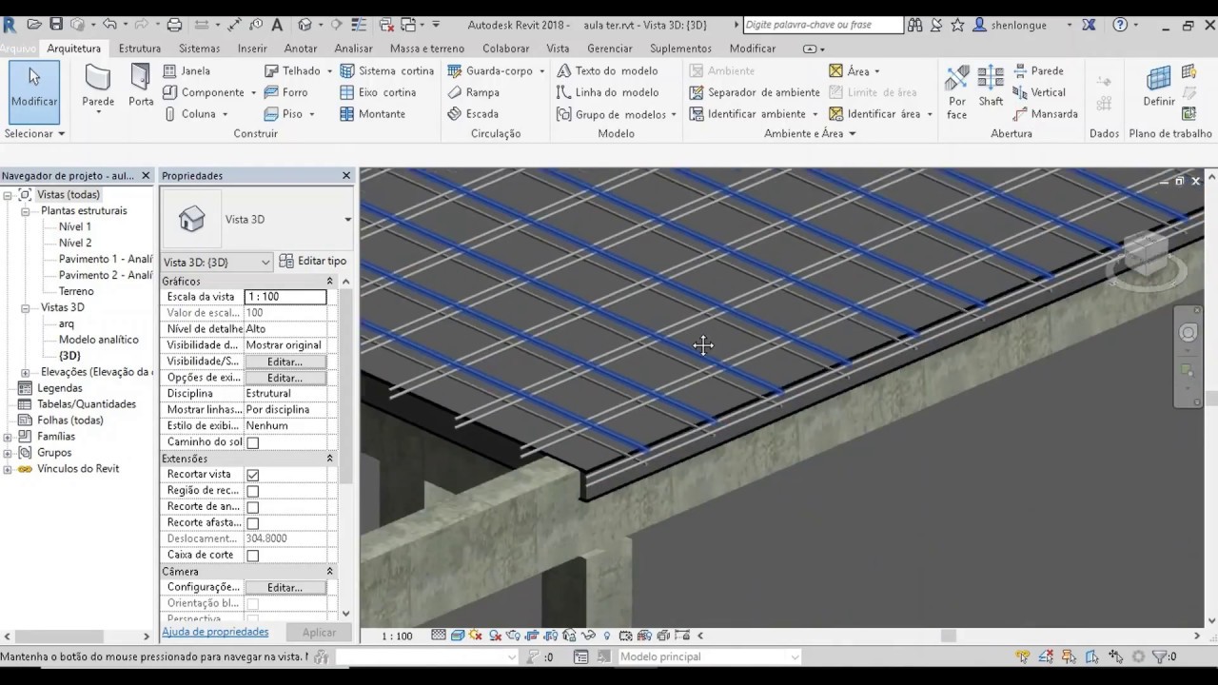
Task: Open the Selecionar panel dropdown
Action: pos(34,133)
